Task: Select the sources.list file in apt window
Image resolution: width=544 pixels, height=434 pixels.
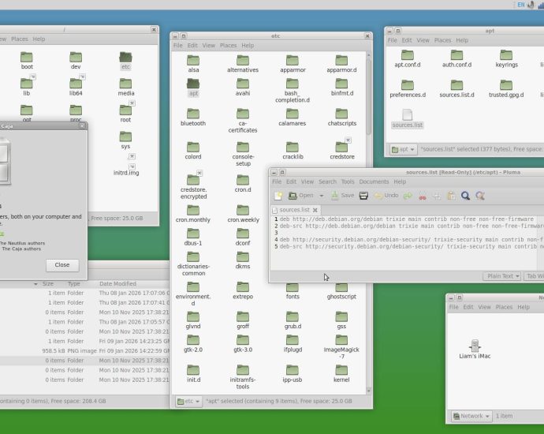Action: 408,118
